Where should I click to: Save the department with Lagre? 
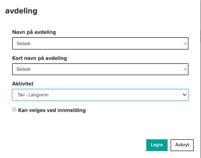[x=157, y=145]
